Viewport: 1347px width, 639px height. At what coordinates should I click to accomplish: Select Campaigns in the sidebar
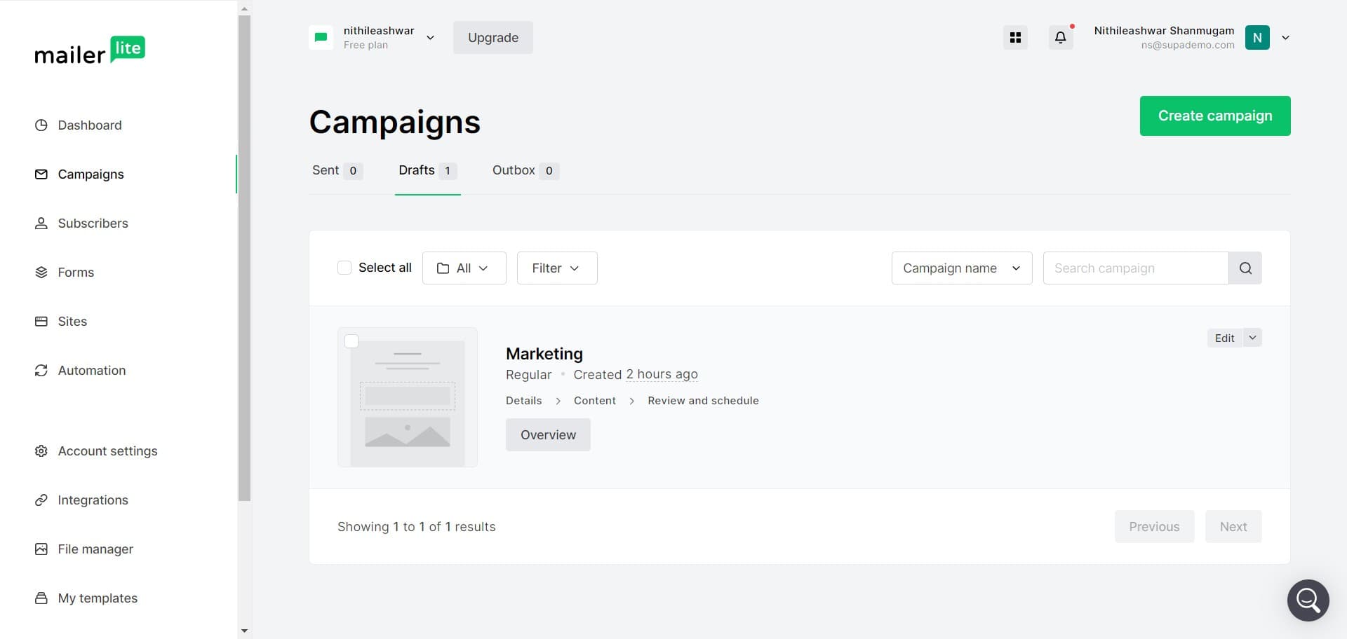point(90,174)
